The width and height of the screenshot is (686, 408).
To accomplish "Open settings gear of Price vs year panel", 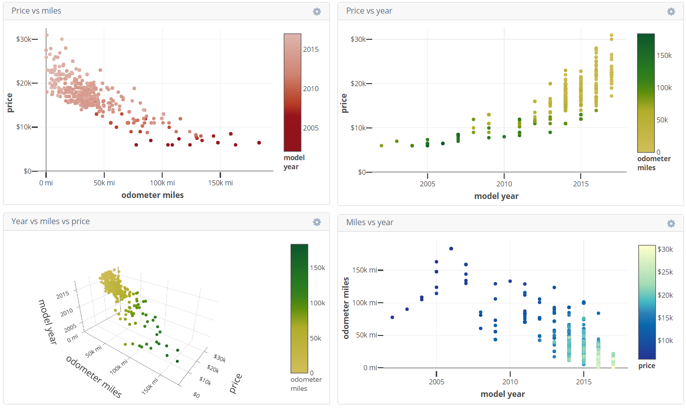I will 671,11.
